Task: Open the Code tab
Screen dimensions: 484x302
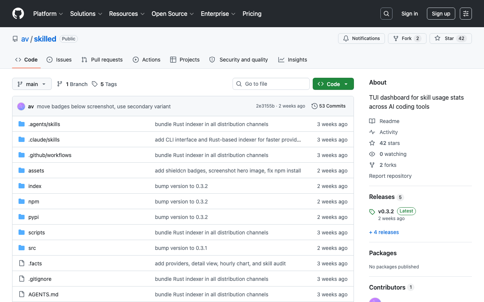Action: [26, 60]
